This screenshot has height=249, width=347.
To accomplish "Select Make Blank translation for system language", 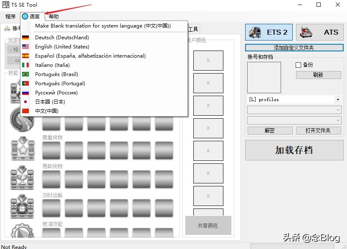I will click(x=102, y=25).
